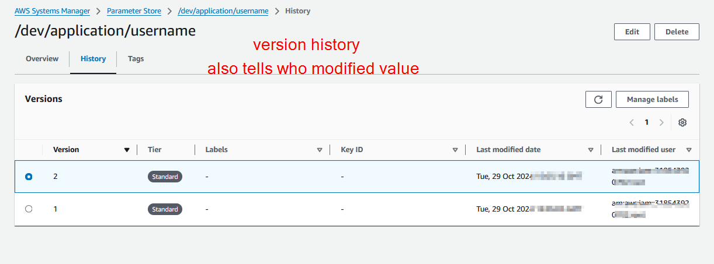
Task: Click the Edit button
Action: point(632,32)
